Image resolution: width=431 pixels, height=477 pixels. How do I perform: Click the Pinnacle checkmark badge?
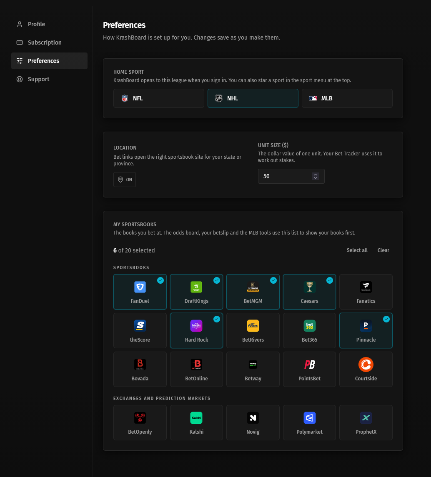coord(386,319)
